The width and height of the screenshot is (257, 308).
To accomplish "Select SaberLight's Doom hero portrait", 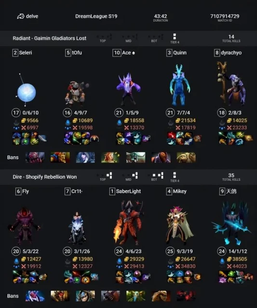I will click(128, 222).
